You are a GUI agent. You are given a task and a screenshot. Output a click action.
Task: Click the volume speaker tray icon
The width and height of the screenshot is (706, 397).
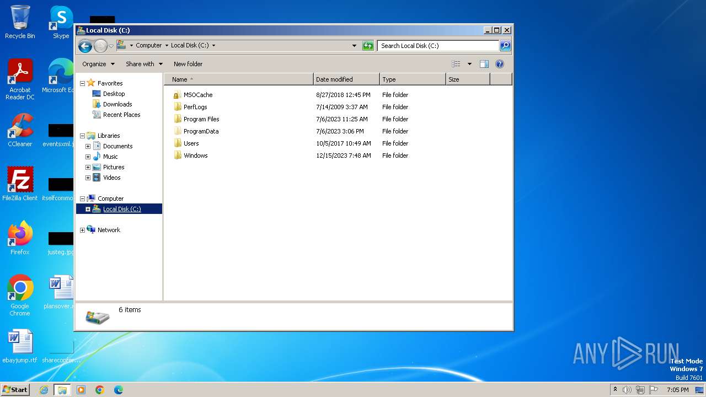click(627, 390)
